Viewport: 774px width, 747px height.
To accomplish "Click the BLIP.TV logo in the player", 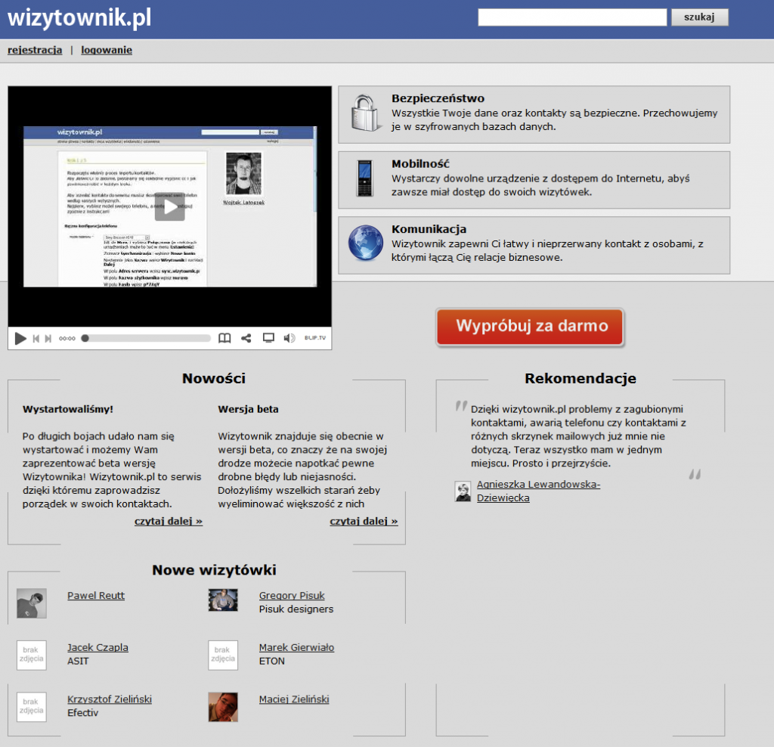I will tap(317, 338).
